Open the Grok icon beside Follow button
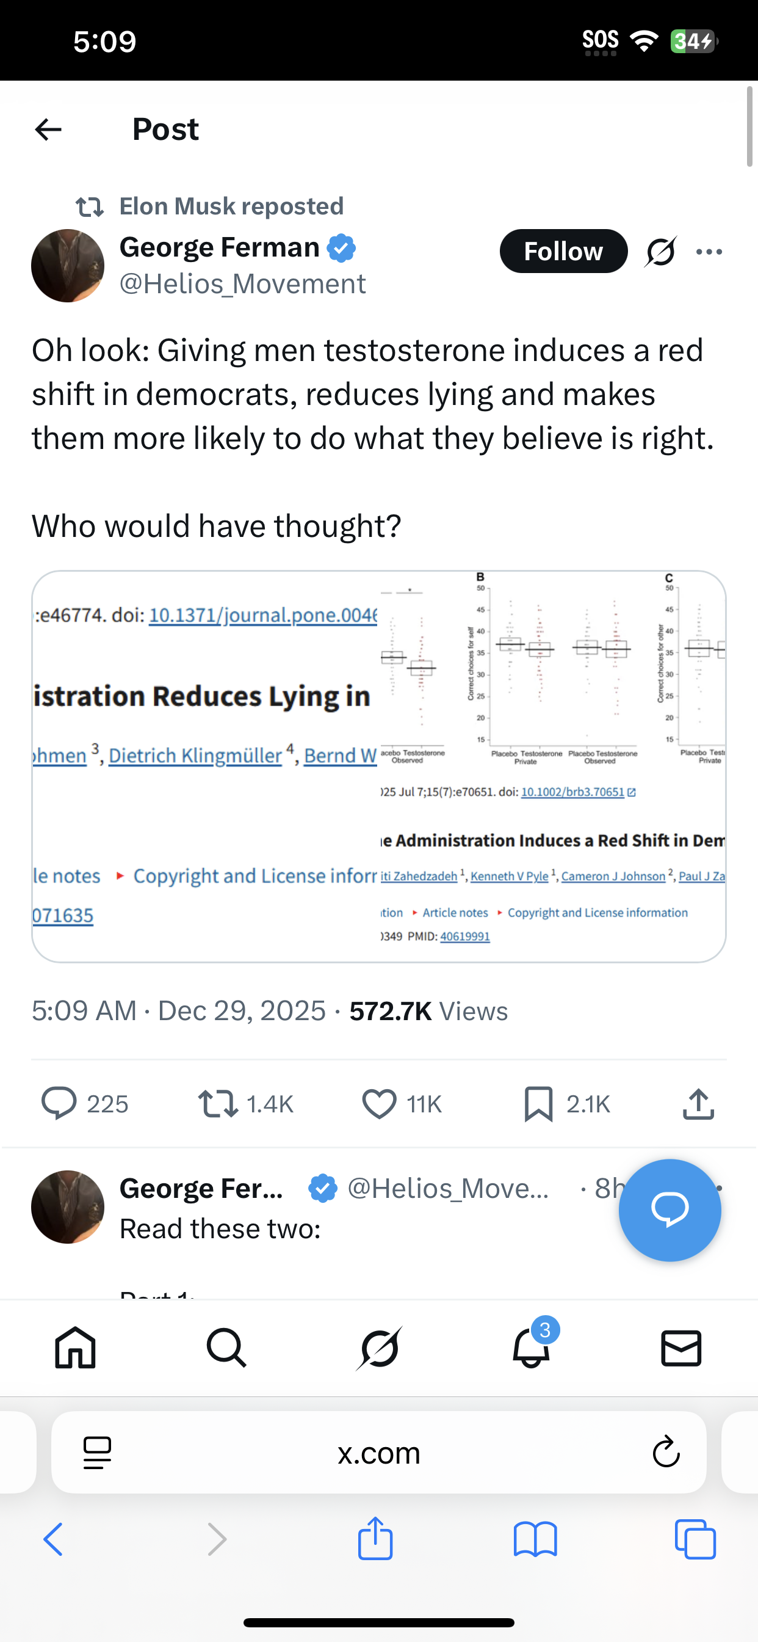Viewport: 758px width, 1642px height. point(660,252)
